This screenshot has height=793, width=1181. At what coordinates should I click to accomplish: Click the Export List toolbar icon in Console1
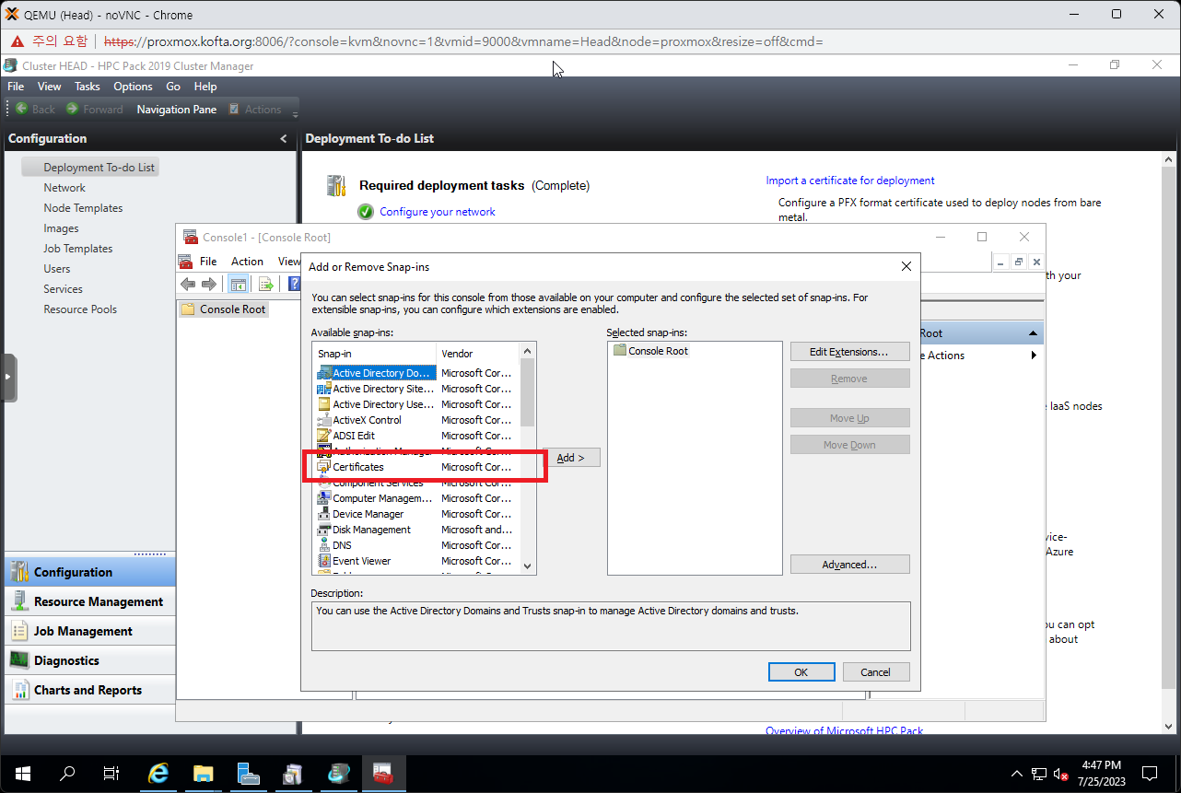[x=265, y=284]
